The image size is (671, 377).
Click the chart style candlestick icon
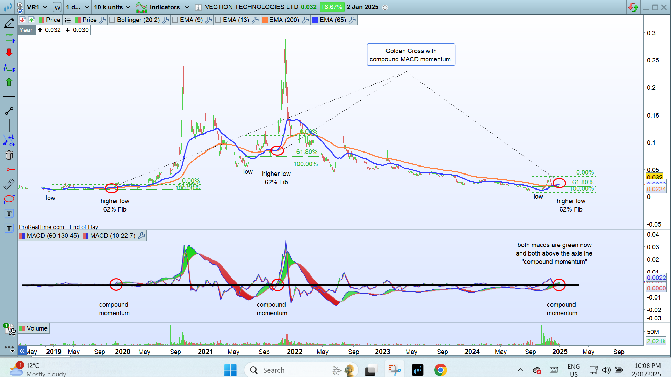pos(8,7)
